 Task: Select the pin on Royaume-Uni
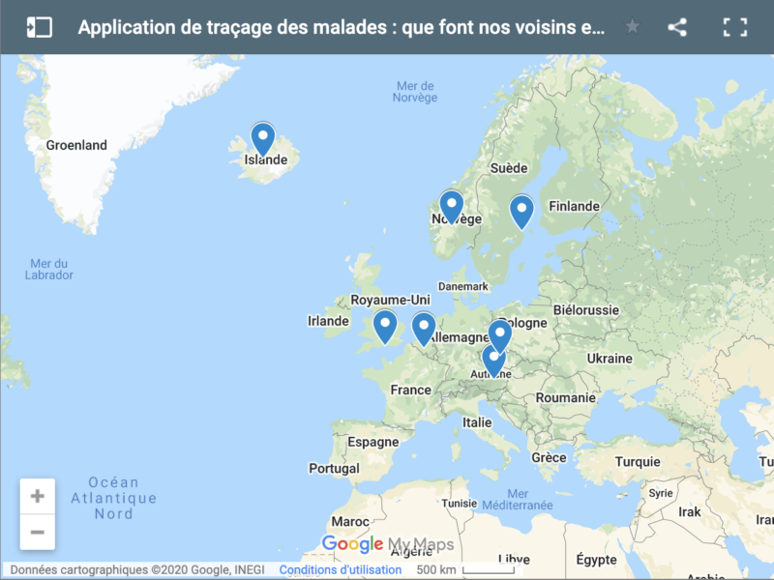click(x=385, y=325)
